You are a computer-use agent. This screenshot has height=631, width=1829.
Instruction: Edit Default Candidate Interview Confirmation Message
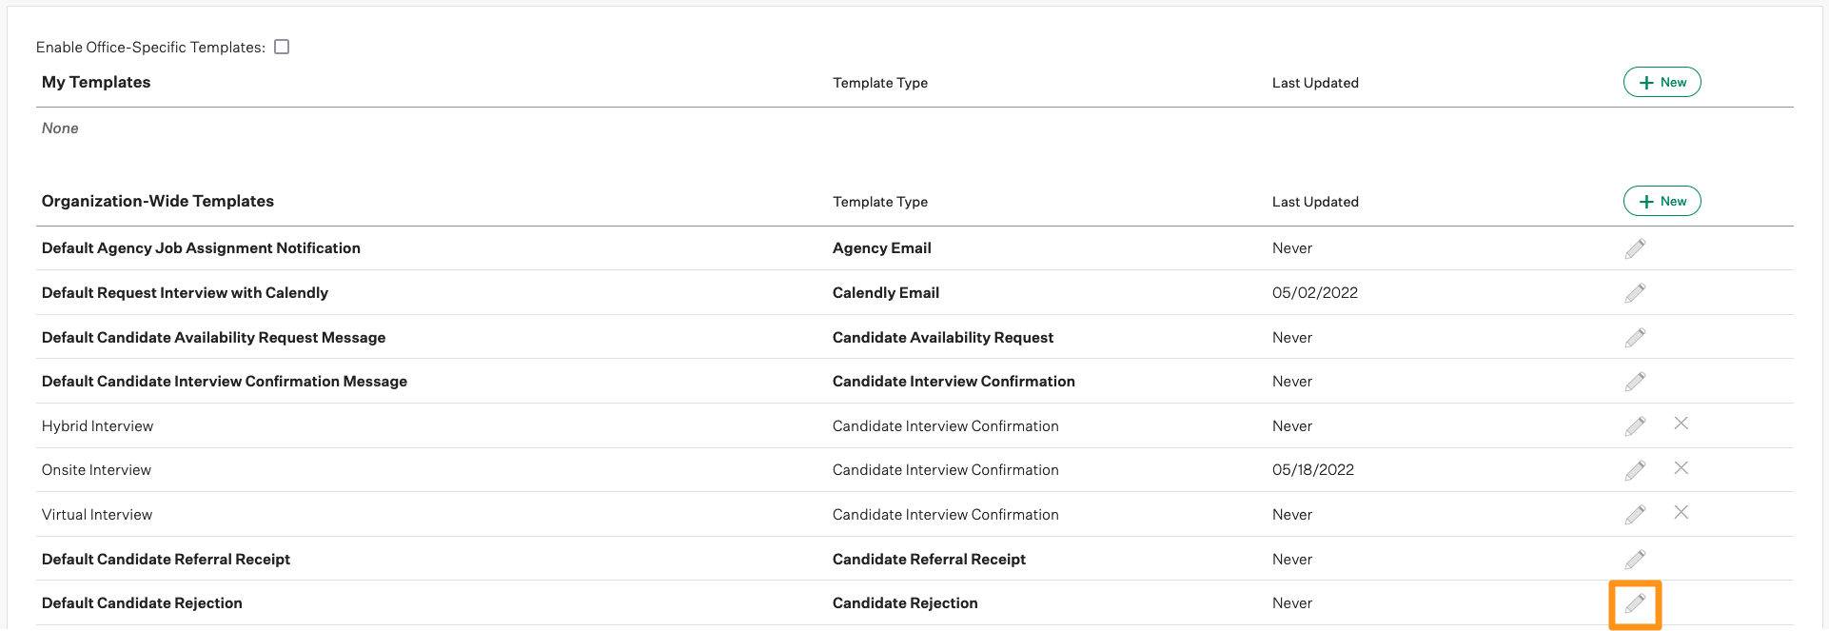[1635, 382]
